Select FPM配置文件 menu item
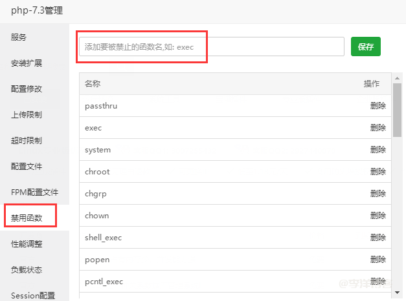The height and width of the screenshot is (301, 406). pos(34,192)
